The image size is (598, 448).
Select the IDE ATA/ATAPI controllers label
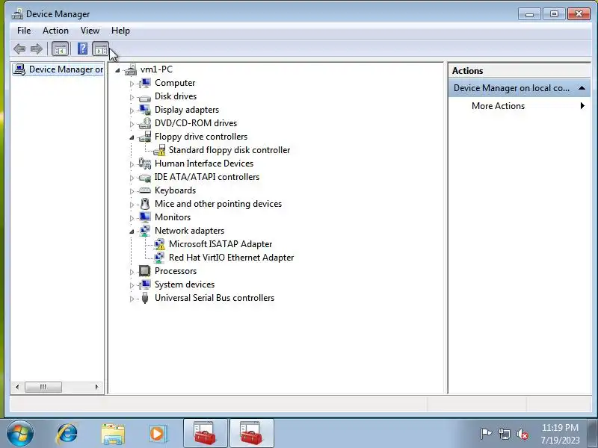pyautogui.click(x=207, y=177)
